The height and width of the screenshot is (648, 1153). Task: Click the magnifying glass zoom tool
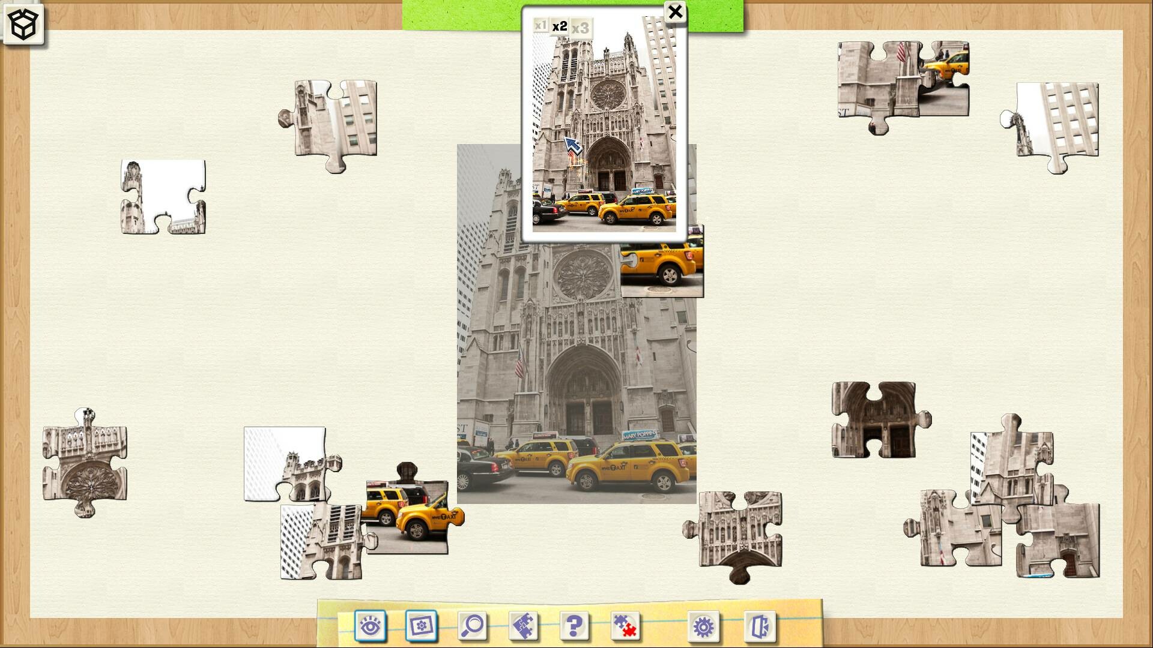(472, 626)
